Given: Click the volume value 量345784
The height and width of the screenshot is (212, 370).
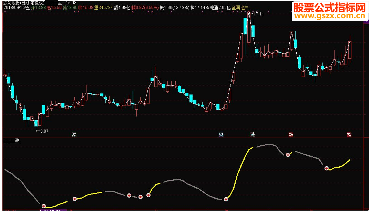Looking at the screenshot, I should [104, 8].
